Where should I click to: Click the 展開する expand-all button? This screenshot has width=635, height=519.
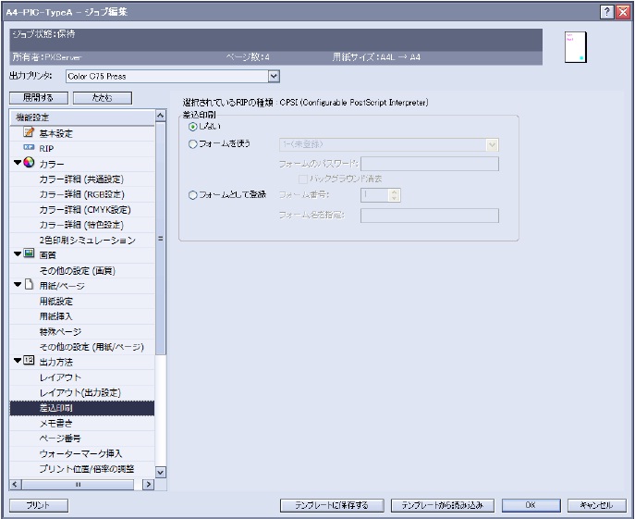pos(37,97)
